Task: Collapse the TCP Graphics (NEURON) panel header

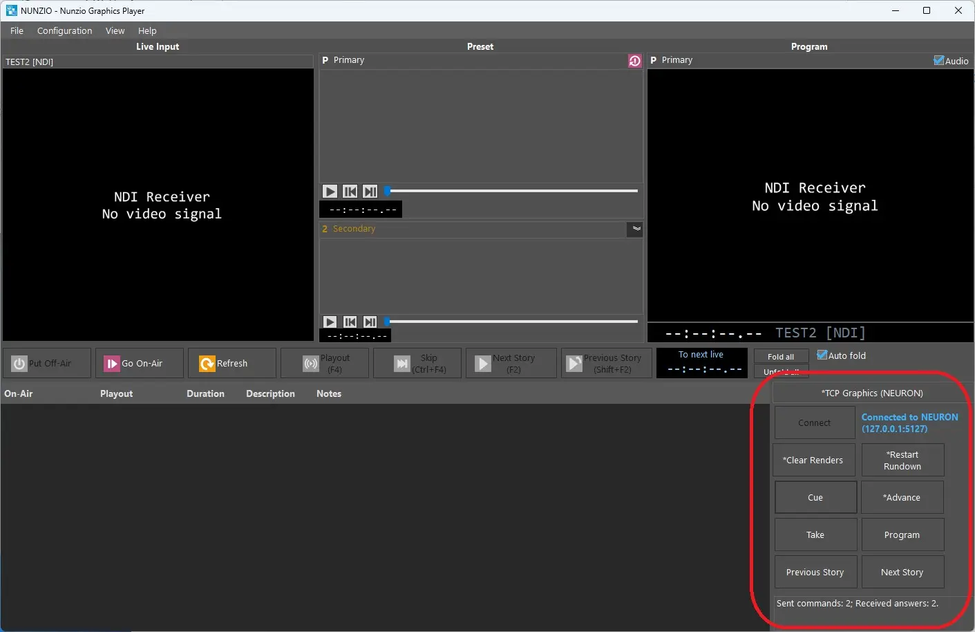Action: (872, 393)
